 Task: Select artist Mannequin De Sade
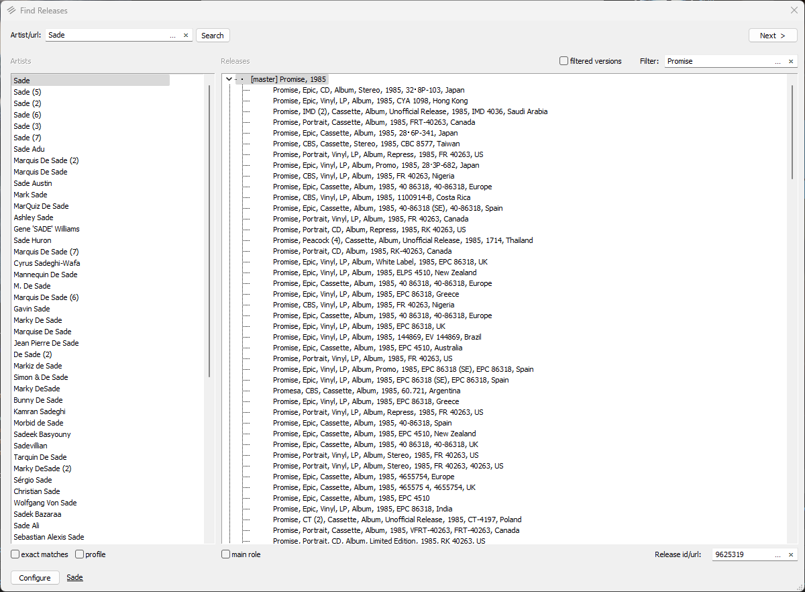[46, 275]
